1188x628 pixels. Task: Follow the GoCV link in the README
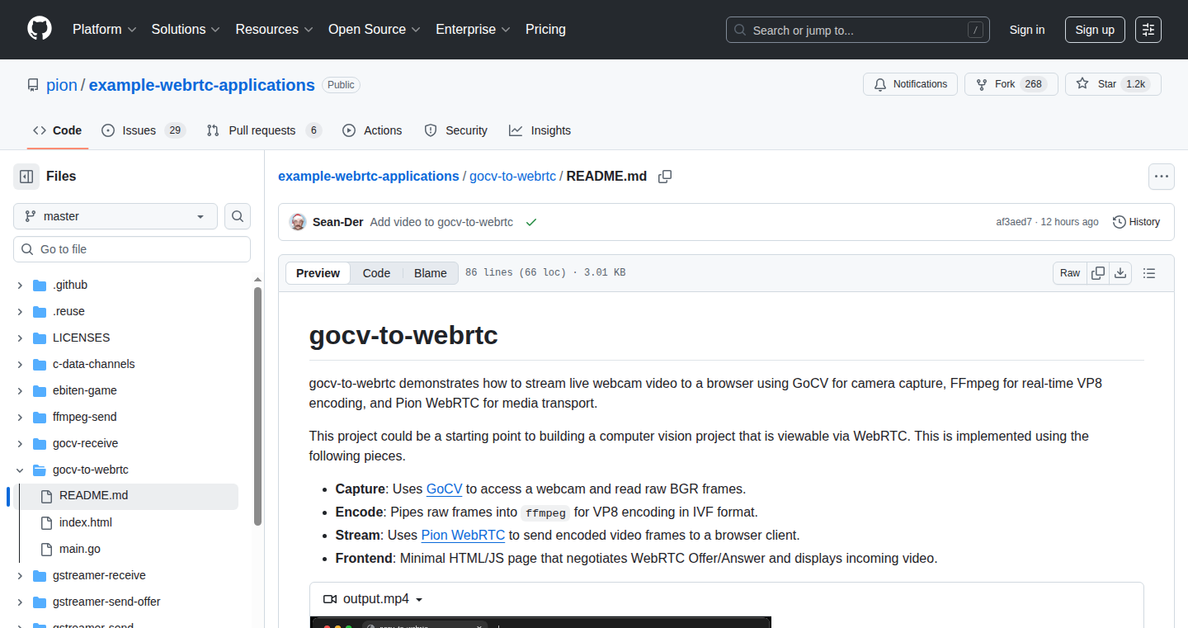[x=444, y=489]
